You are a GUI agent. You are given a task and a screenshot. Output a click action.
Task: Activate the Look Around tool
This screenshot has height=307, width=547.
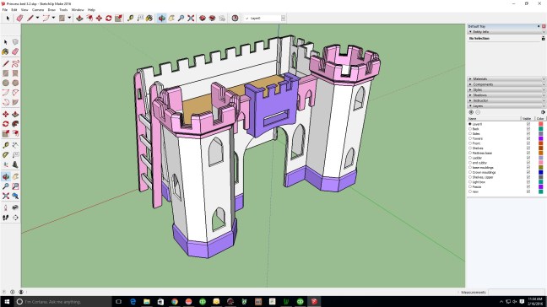(x=15, y=207)
